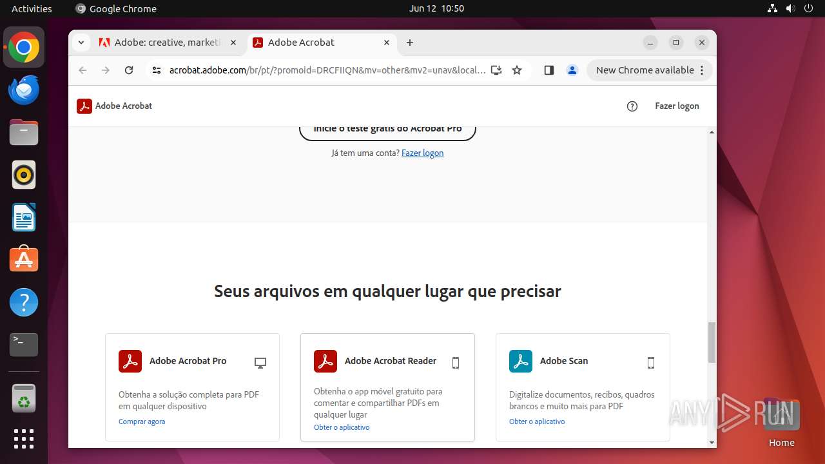Click the page vertical scrollbar thumb

tap(712, 342)
